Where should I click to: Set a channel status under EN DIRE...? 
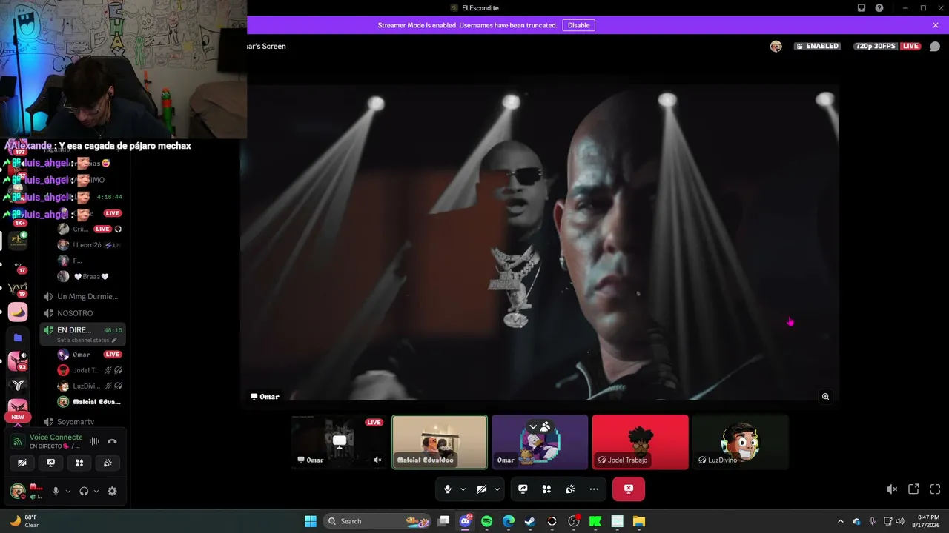(x=87, y=341)
